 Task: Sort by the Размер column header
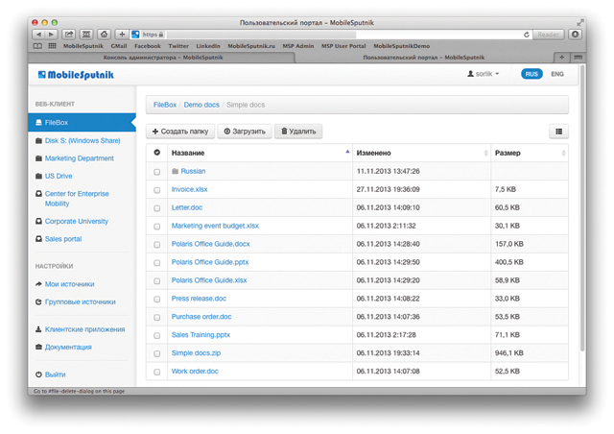530,153
